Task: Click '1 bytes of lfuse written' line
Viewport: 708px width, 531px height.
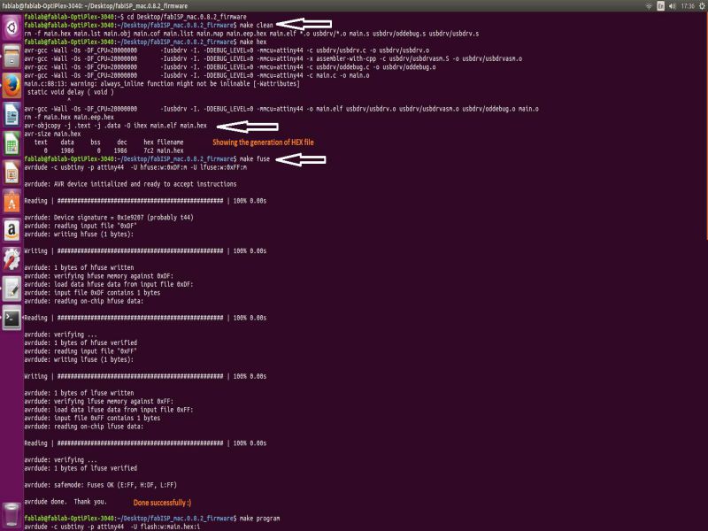Action: (x=79, y=393)
